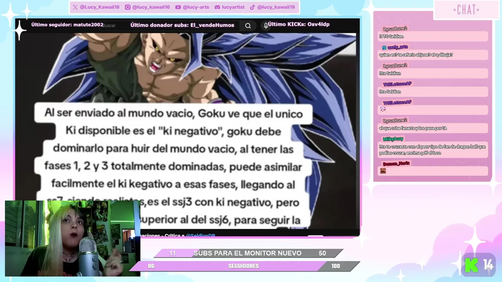The image size is (502, 282).
Task: Click the username axely_arts in chat
Action: (398, 47)
